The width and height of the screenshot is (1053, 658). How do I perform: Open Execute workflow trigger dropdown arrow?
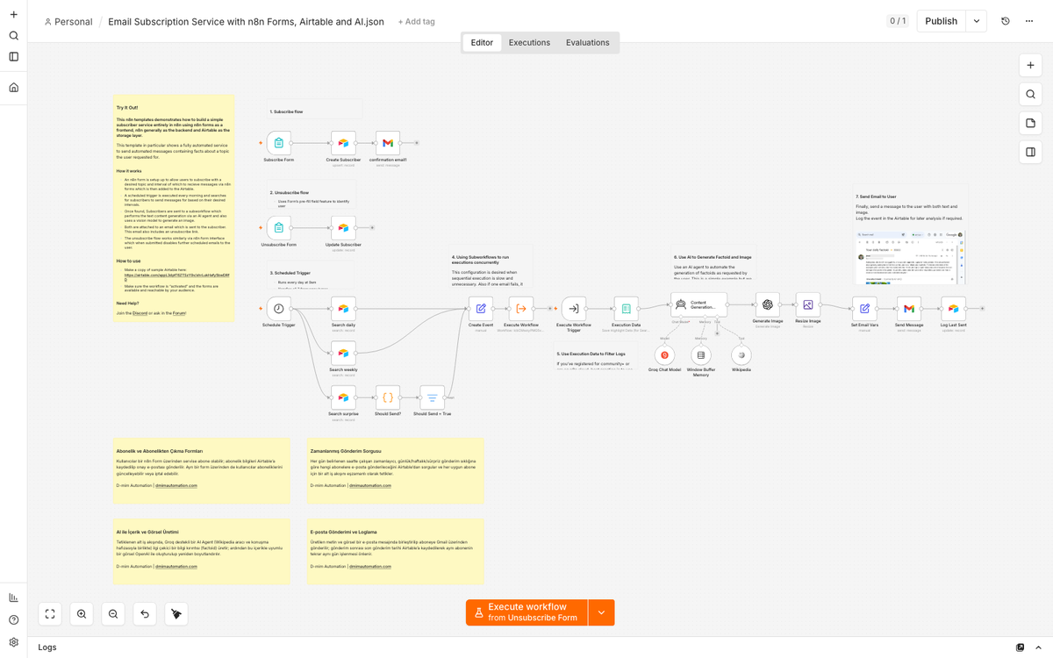601,612
